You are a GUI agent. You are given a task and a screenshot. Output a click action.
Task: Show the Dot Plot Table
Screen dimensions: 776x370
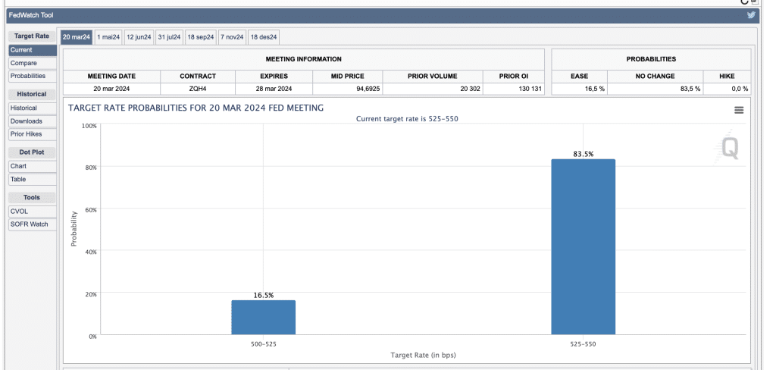tap(32, 179)
